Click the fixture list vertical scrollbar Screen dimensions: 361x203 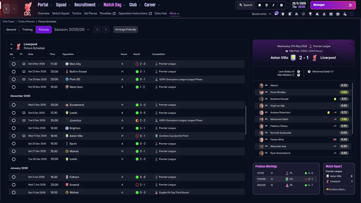(246, 121)
